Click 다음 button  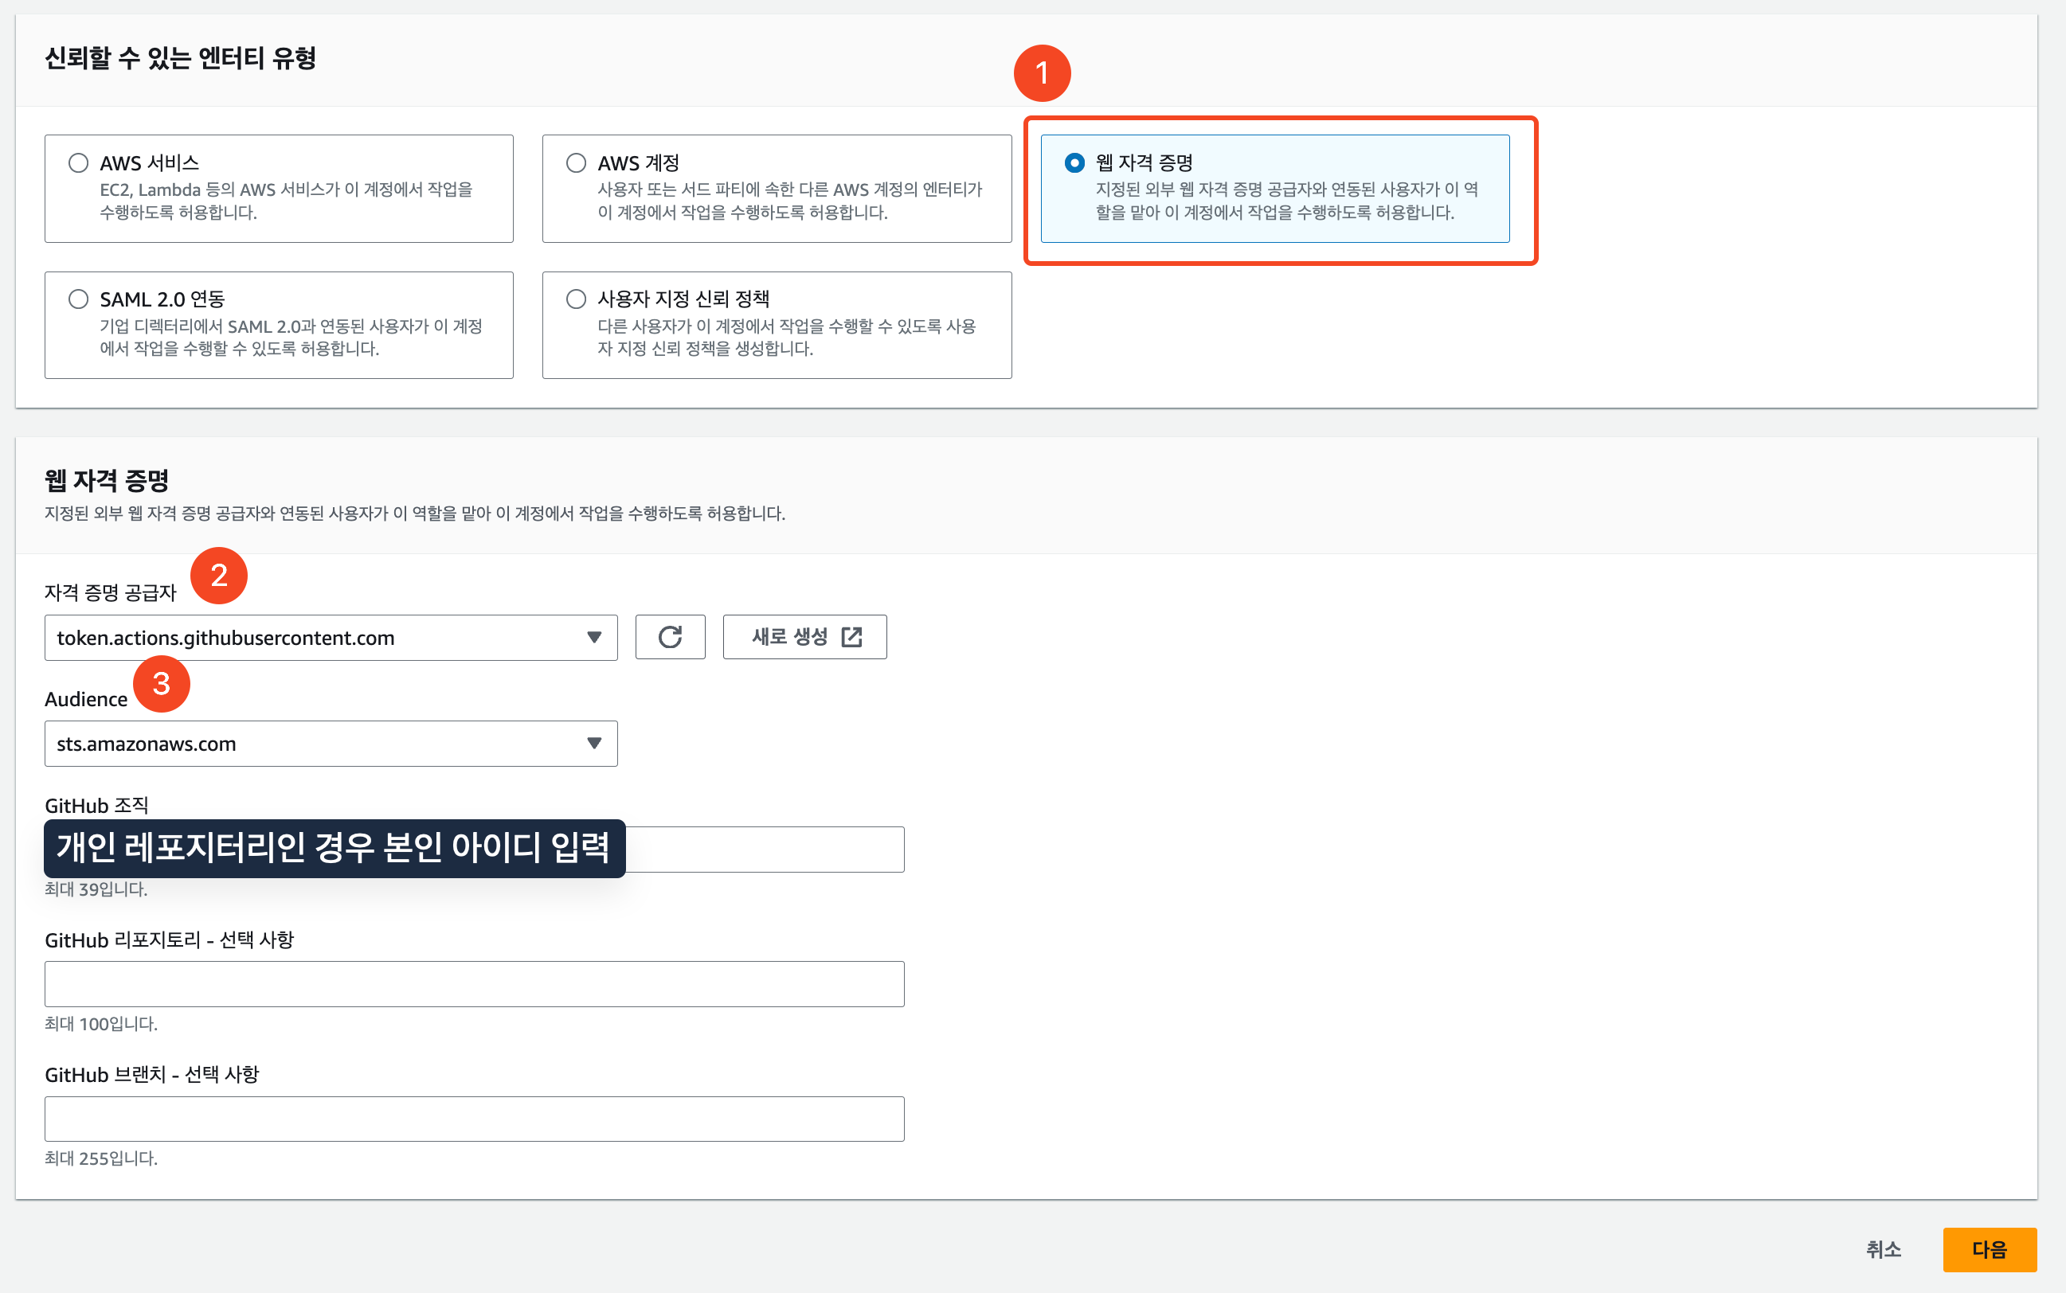point(1989,1249)
